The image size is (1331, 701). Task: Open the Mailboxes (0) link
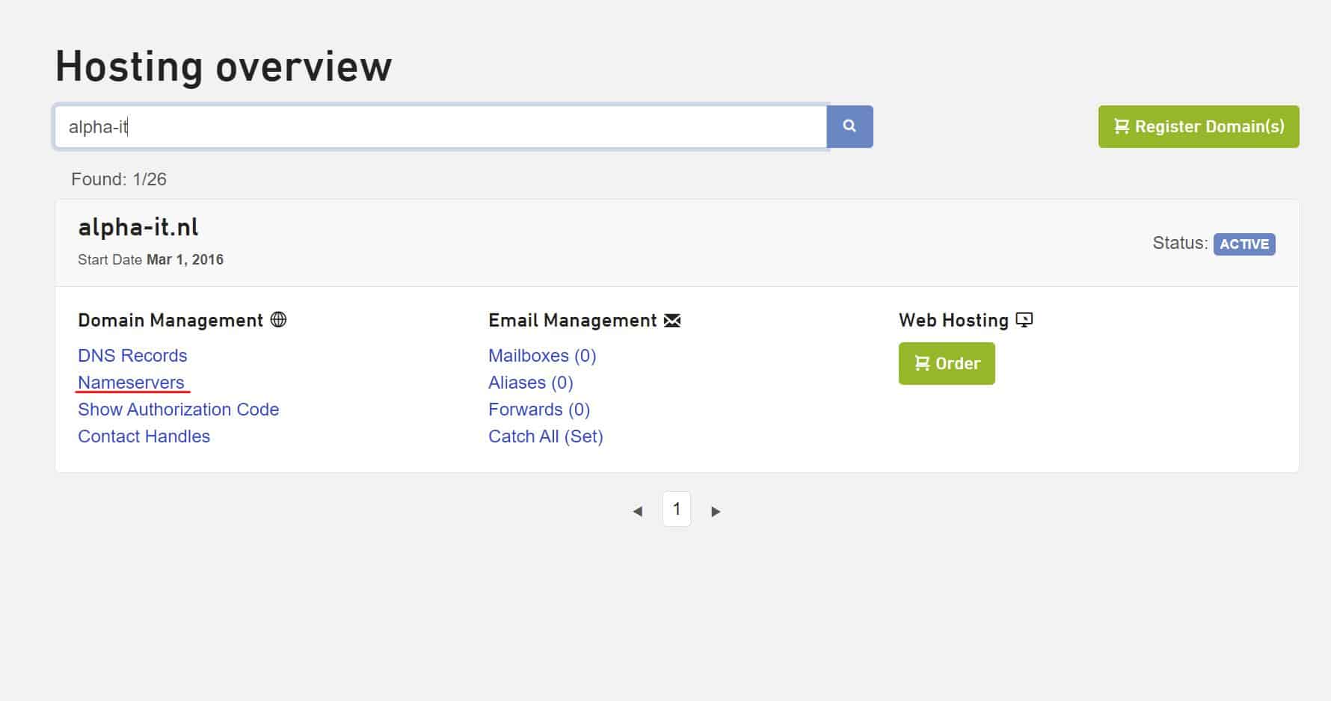542,356
